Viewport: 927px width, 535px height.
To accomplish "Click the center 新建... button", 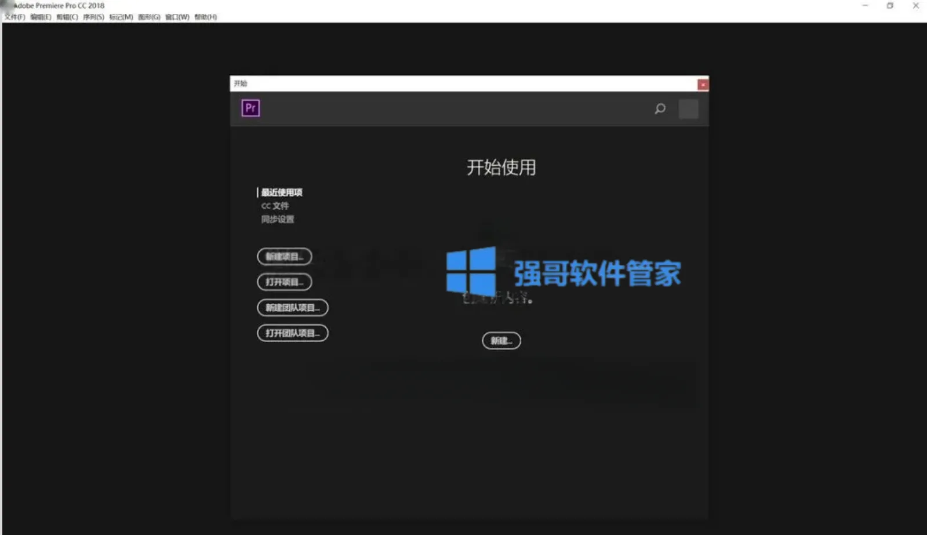I will [x=501, y=340].
